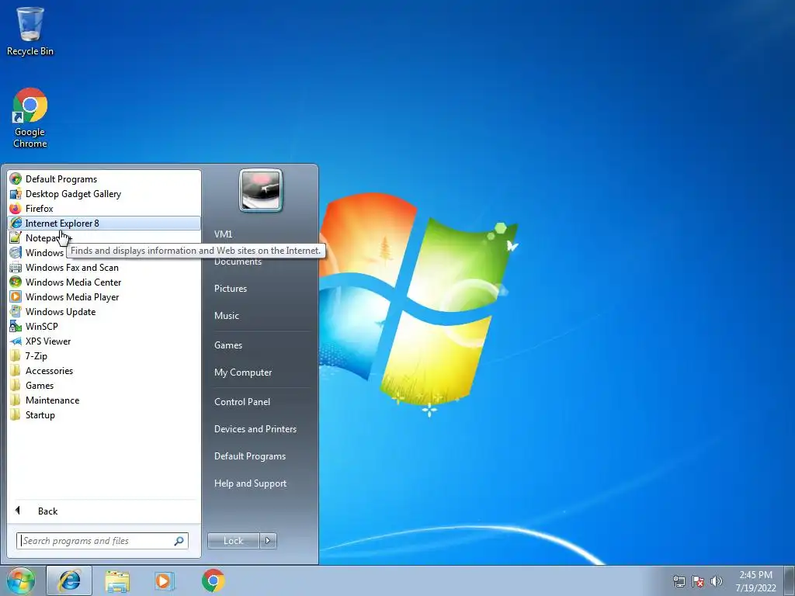Screen dimensions: 795x596
Task: Click the user account picture
Action: pos(261,190)
